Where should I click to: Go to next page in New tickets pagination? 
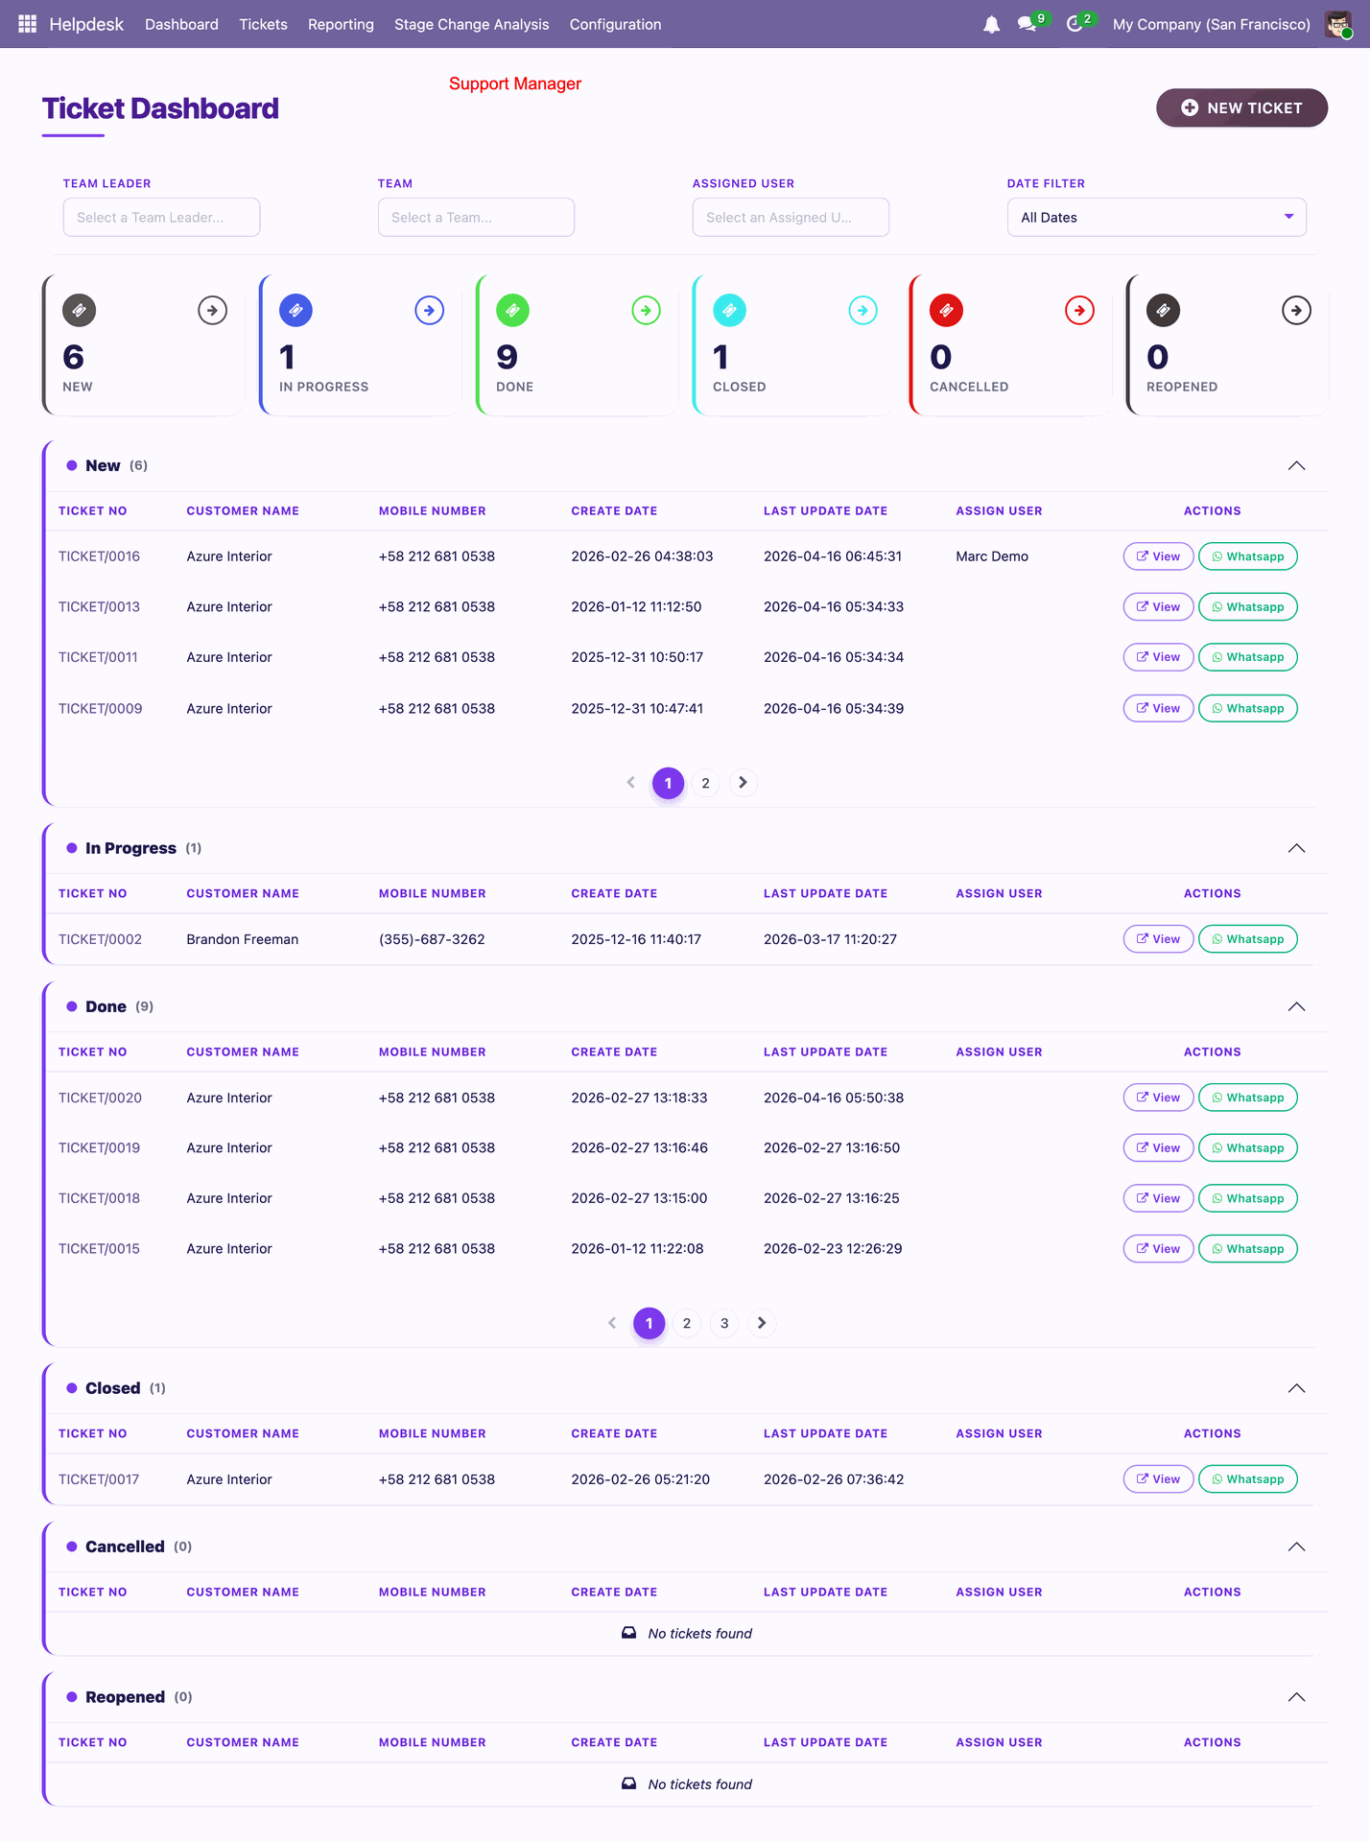[744, 783]
